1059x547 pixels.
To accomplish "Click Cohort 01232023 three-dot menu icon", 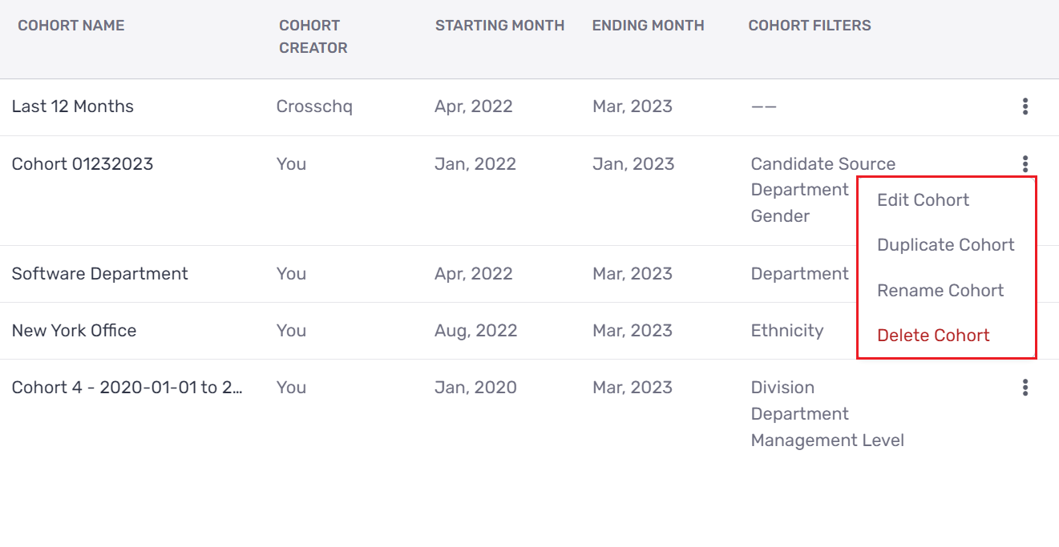I will pyautogui.click(x=1025, y=164).
